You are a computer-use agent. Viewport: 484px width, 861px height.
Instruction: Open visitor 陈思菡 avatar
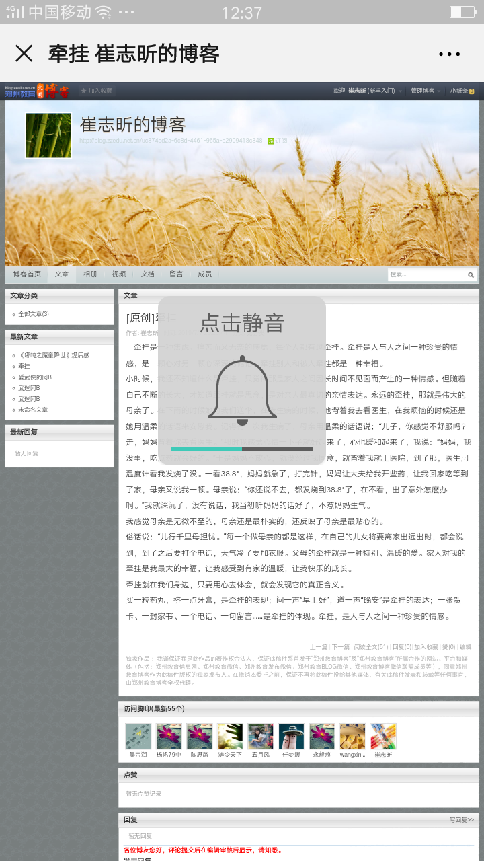point(199,737)
